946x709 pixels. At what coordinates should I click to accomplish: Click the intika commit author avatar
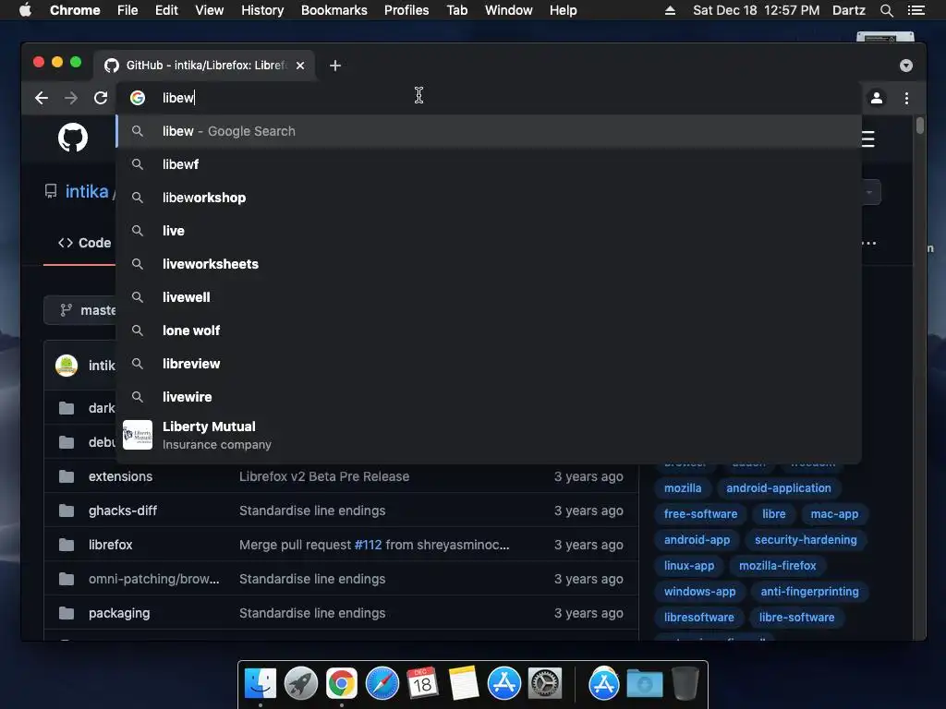67,366
